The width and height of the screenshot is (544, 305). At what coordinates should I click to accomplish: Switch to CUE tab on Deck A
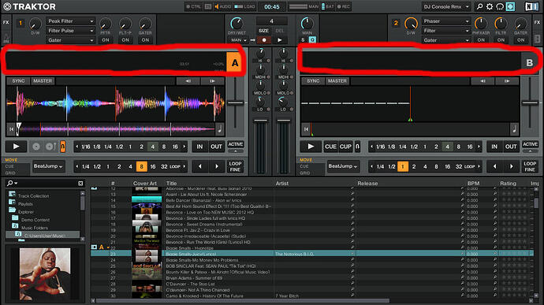[9, 166]
